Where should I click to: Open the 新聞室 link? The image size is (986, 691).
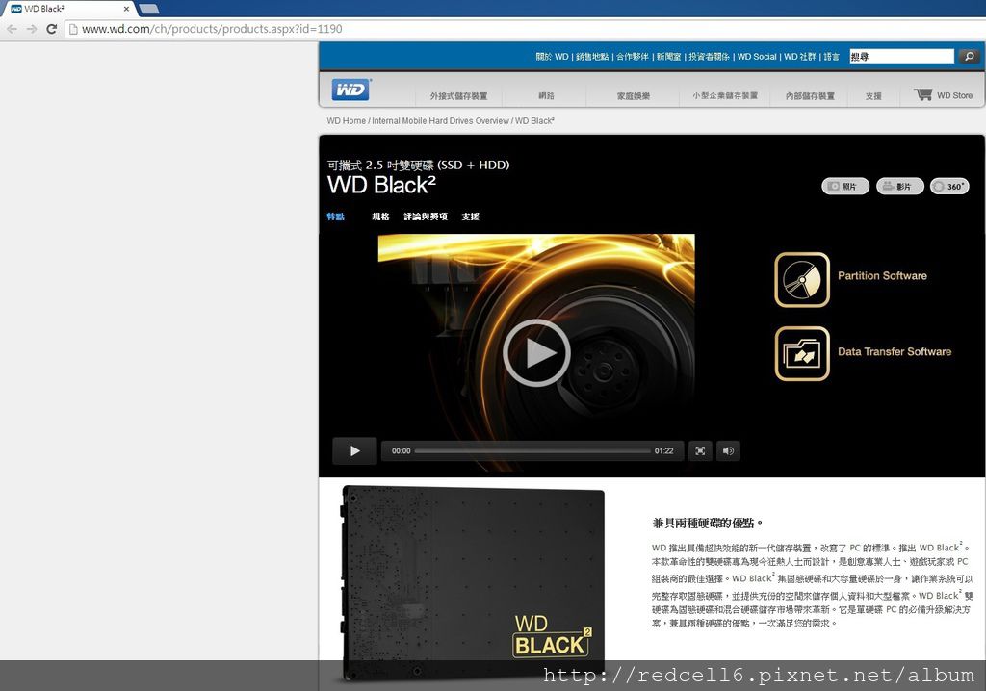click(668, 57)
